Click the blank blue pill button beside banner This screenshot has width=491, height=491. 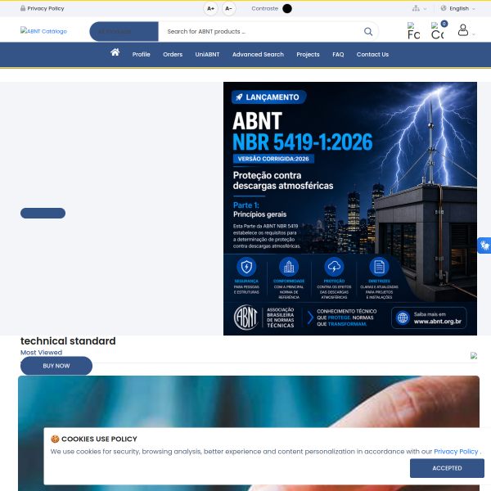point(43,214)
